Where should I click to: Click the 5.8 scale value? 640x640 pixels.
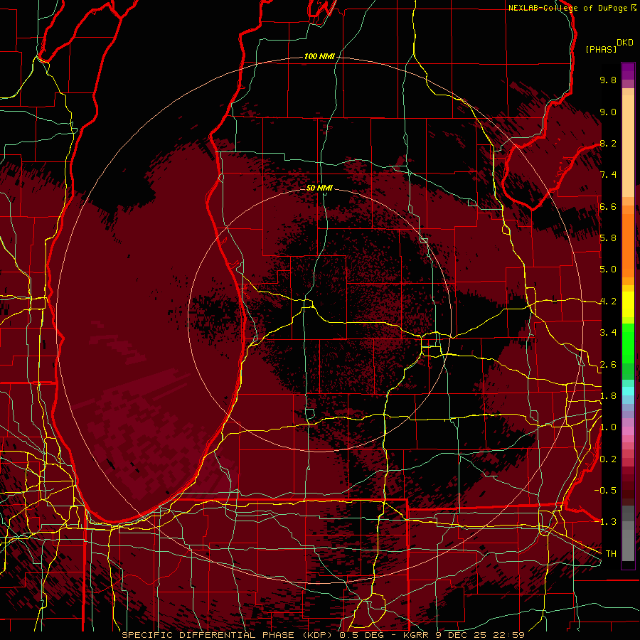(x=608, y=238)
